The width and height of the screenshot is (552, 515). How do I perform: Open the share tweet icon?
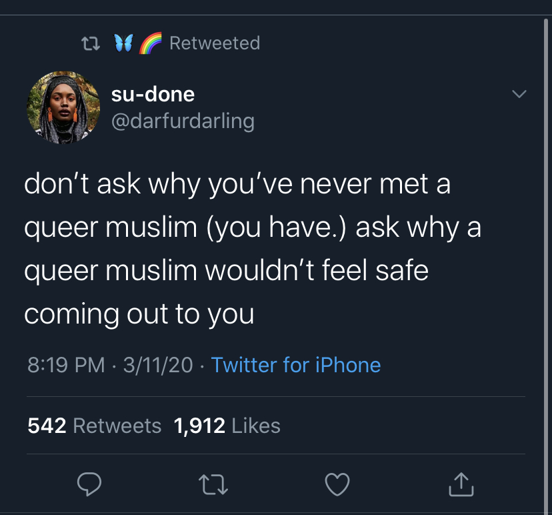click(461, 485)
